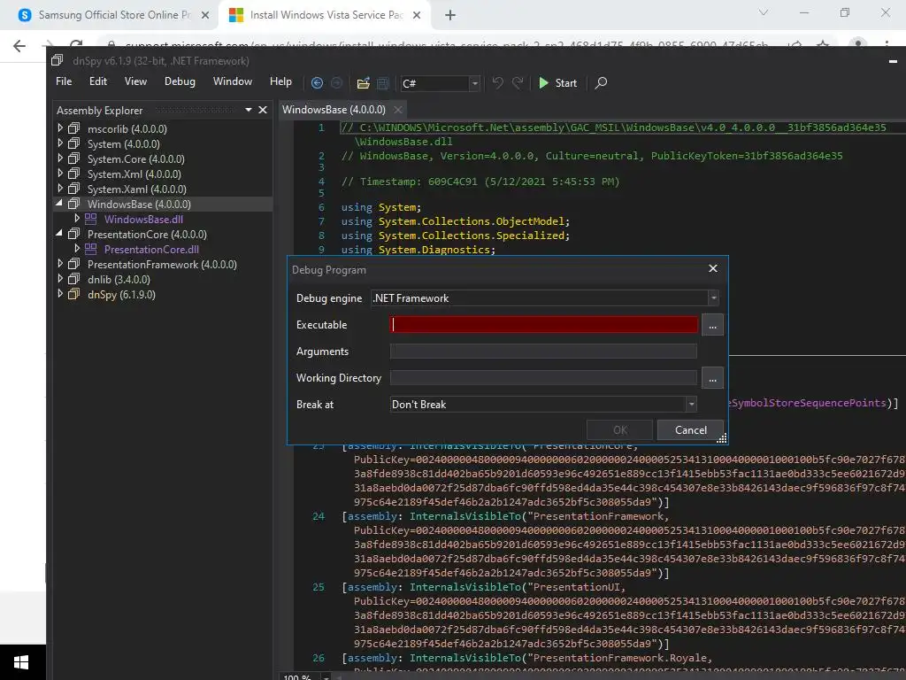
Task: Start debugging with the green Start button
Action: point(557,82)
